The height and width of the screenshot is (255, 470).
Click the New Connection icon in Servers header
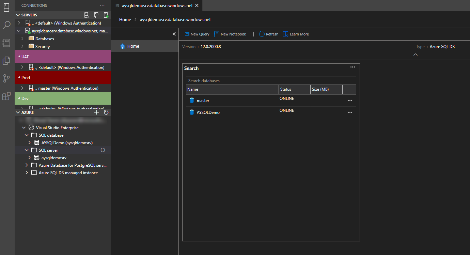coord(87,15)
